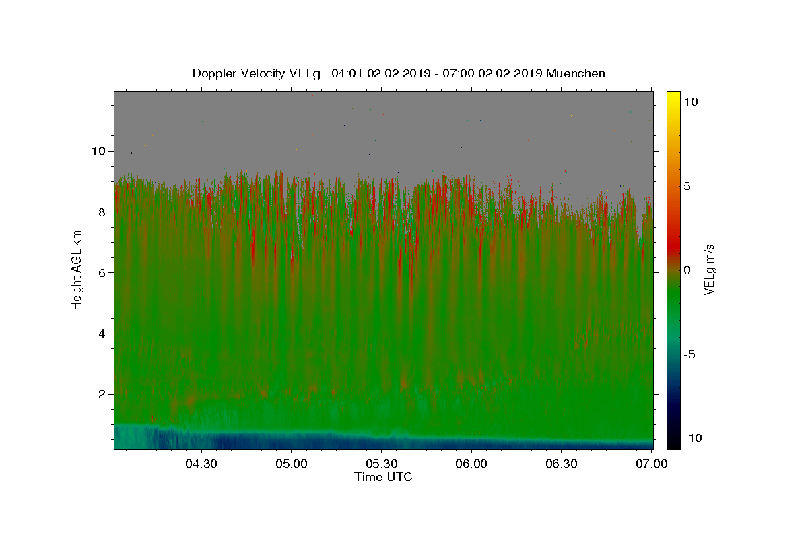Click the '05:30' time axis label
Image resolution: width=808 pixels, height=539 pixels.
381,464
